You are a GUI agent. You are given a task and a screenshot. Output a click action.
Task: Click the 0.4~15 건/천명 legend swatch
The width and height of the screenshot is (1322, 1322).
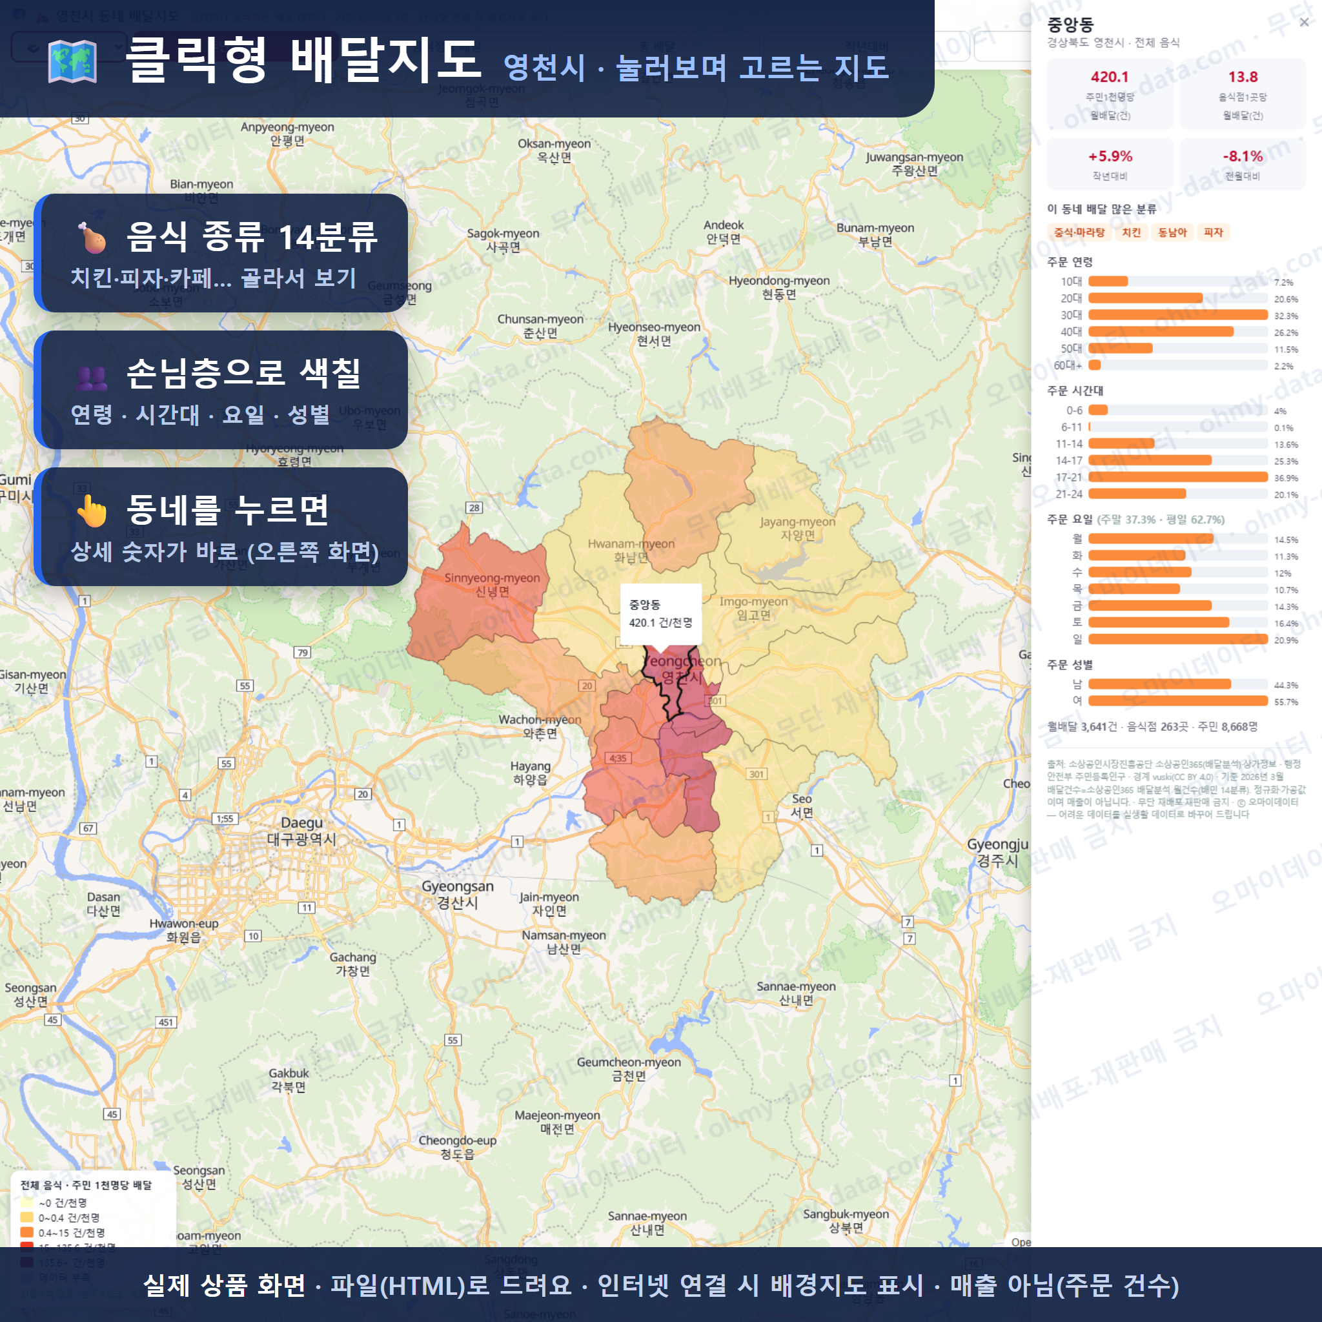(x=26, y=1232)
